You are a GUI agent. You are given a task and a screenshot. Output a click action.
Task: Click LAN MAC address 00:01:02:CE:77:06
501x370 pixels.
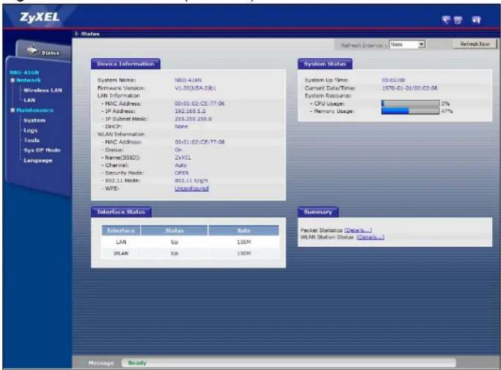coord(199,104)
